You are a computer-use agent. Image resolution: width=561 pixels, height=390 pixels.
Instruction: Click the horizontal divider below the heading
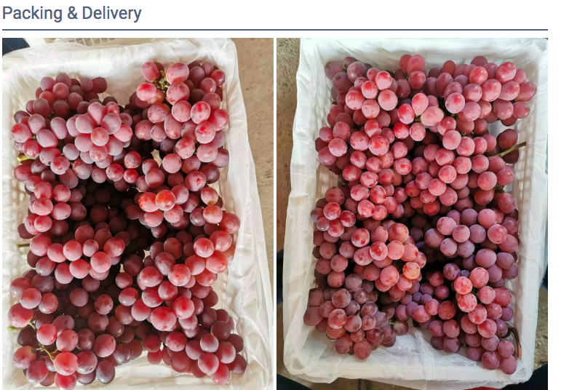pos(275,30)
